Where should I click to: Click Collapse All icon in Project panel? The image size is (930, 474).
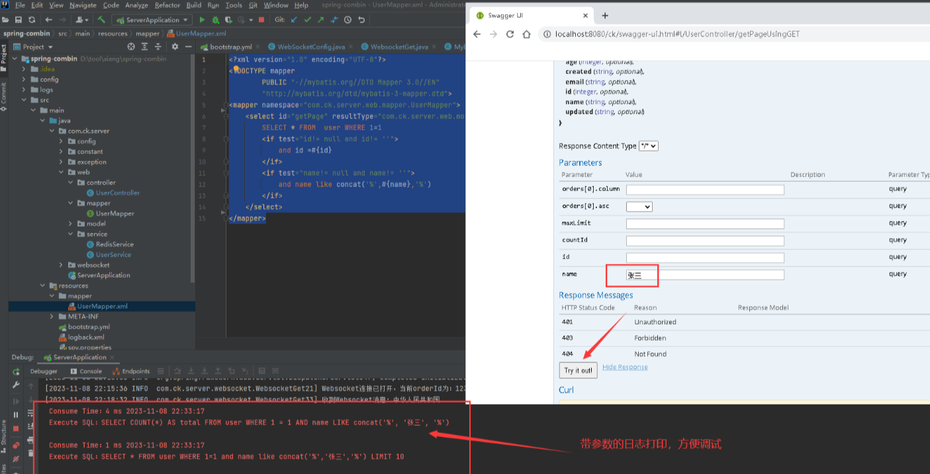point(158,47)
